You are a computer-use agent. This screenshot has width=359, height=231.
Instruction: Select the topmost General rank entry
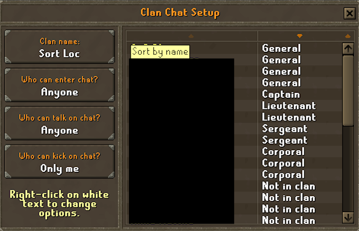(x=281, y=48)
